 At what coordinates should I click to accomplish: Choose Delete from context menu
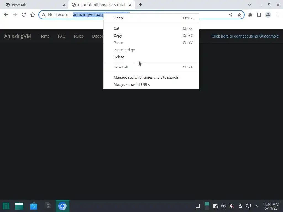click(151, 57)
